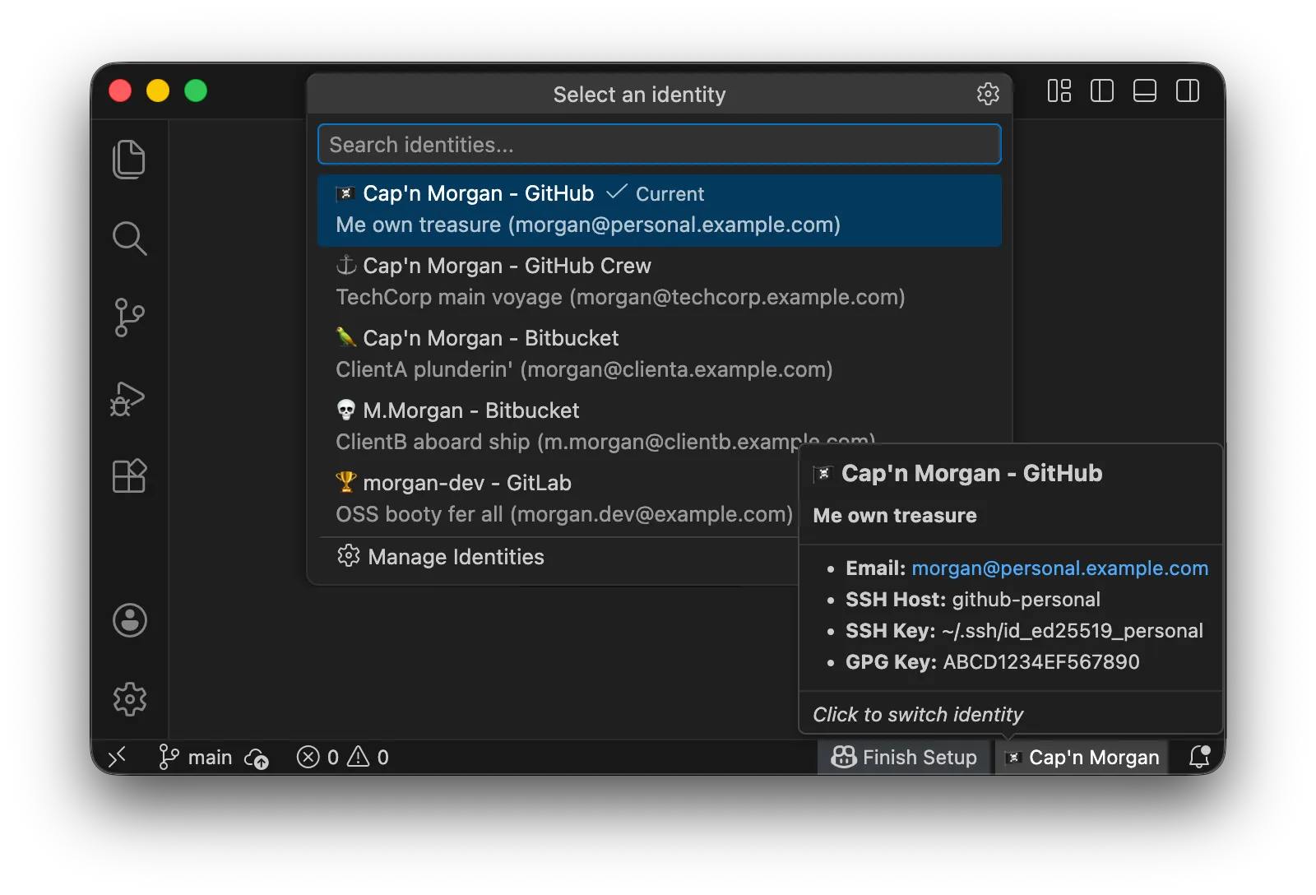1316x895 pixels.
Task: Open the Explorer view in activity bar
Action: coord(129,159)
